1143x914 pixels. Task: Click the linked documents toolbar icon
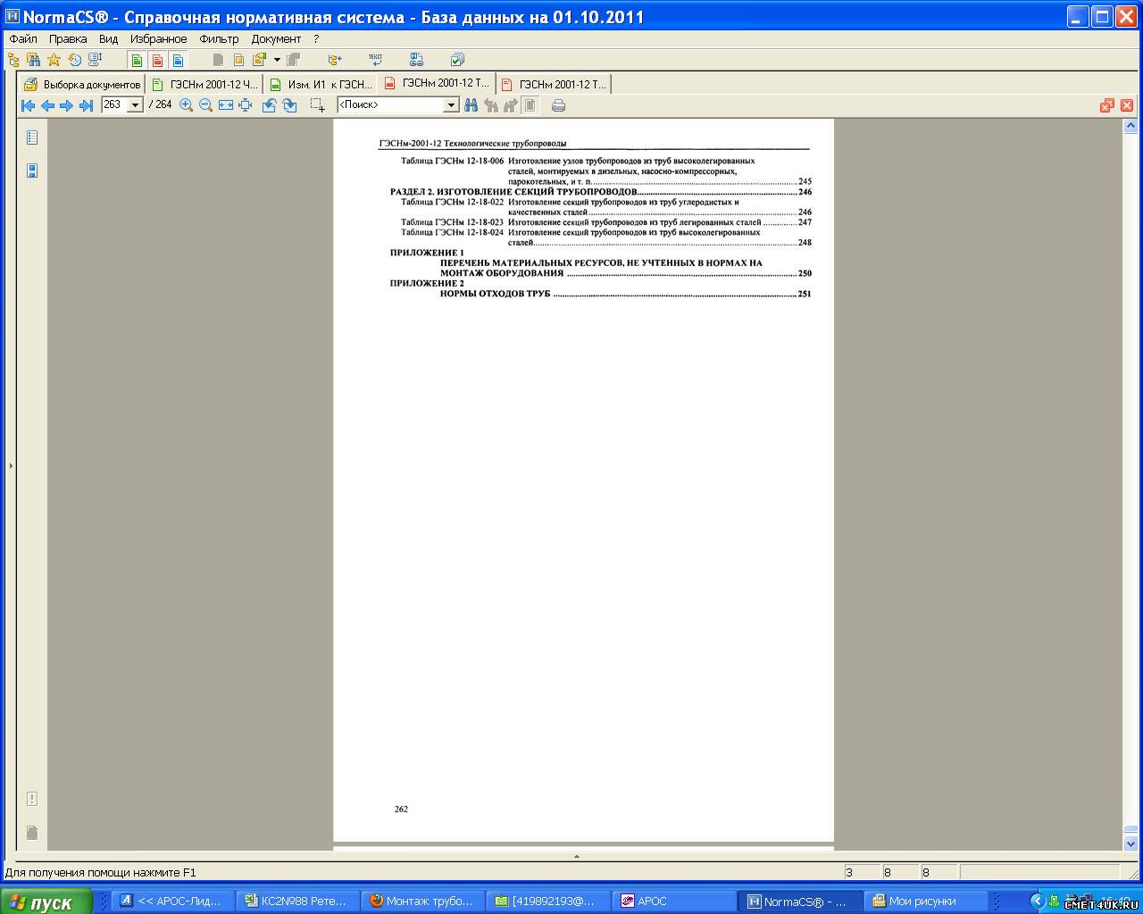[x=416, y=60]
